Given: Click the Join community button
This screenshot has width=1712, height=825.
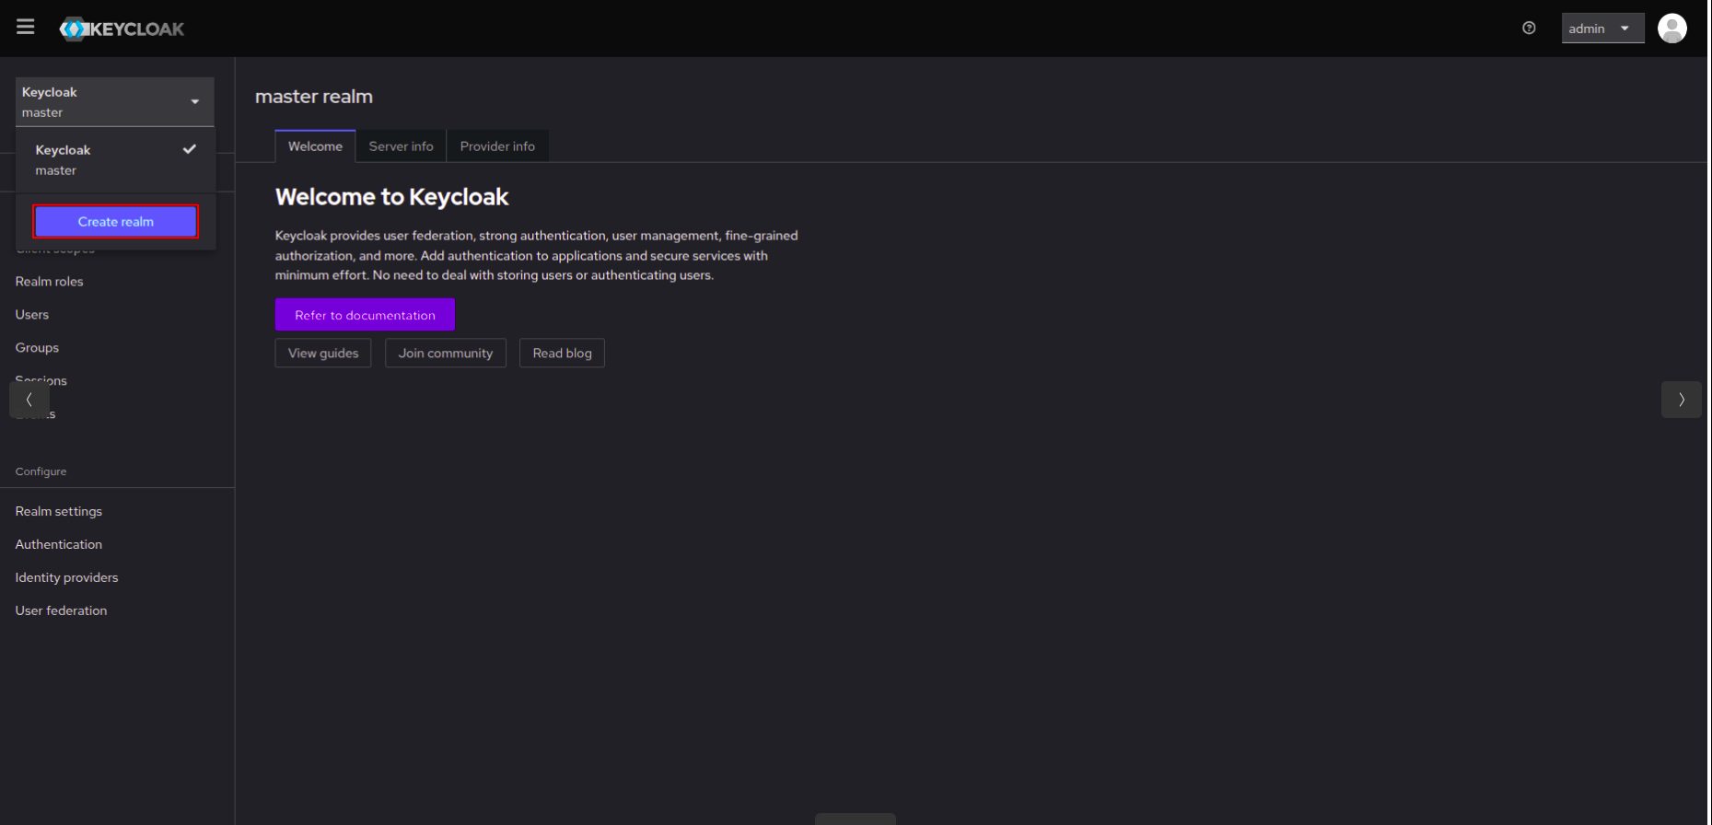Looking at the screenshot, I should (446, 354).
